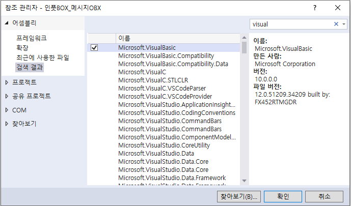
Task: Click the list scrollbar up arrow
Action: [x=244, y=38]
